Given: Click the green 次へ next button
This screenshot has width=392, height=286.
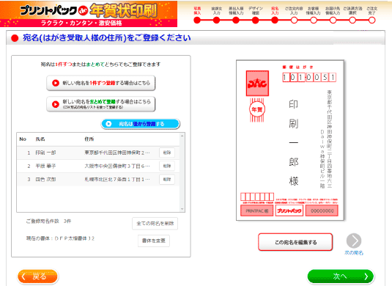Looking at the screenshot, I should (341, 276).
